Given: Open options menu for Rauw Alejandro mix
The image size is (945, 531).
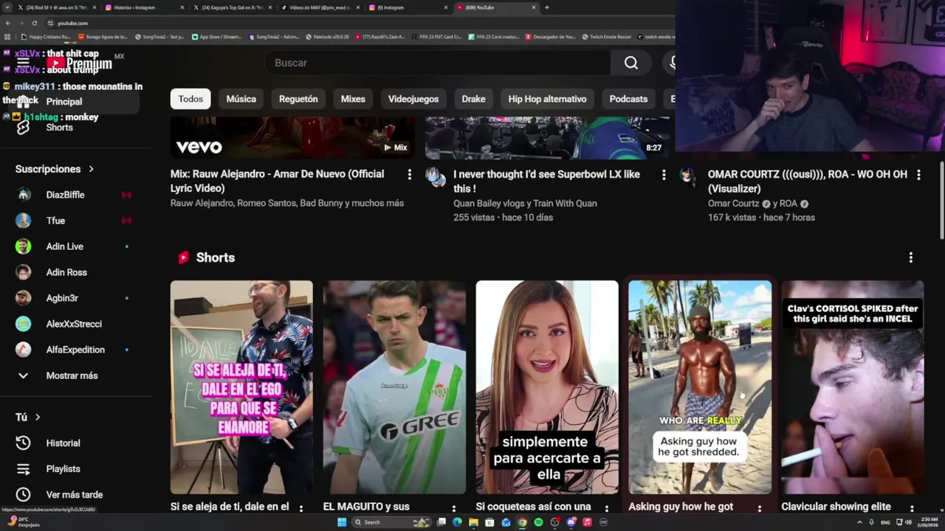Looking at the screenshot, I should pyautogui.click(x=409, y=175).
